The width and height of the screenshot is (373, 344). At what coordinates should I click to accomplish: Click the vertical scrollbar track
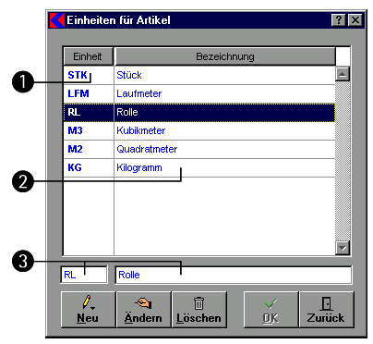point(343,161)
